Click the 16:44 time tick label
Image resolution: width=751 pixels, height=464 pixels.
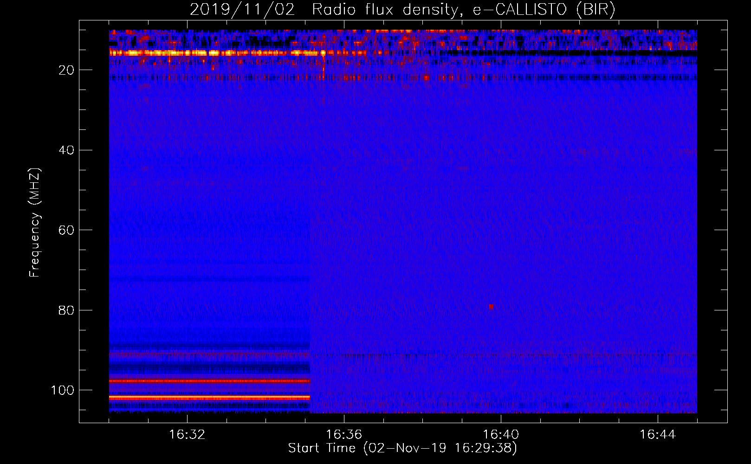tap(658, 435)
